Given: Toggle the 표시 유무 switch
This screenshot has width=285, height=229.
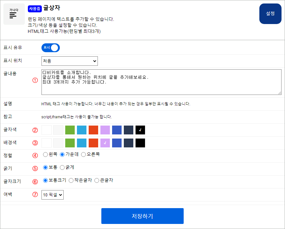Looking at the screenshot, I should point(51,48).
